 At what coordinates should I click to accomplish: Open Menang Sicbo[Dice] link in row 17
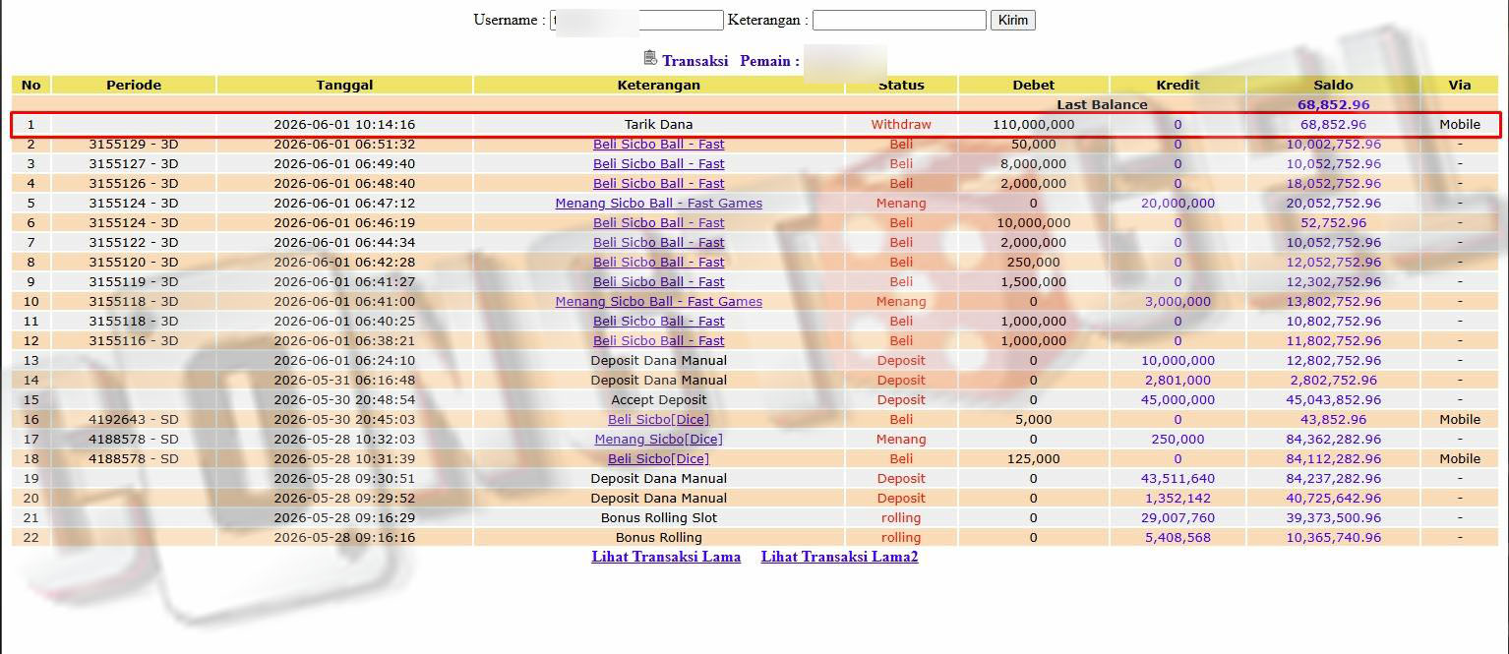[658, 439]
